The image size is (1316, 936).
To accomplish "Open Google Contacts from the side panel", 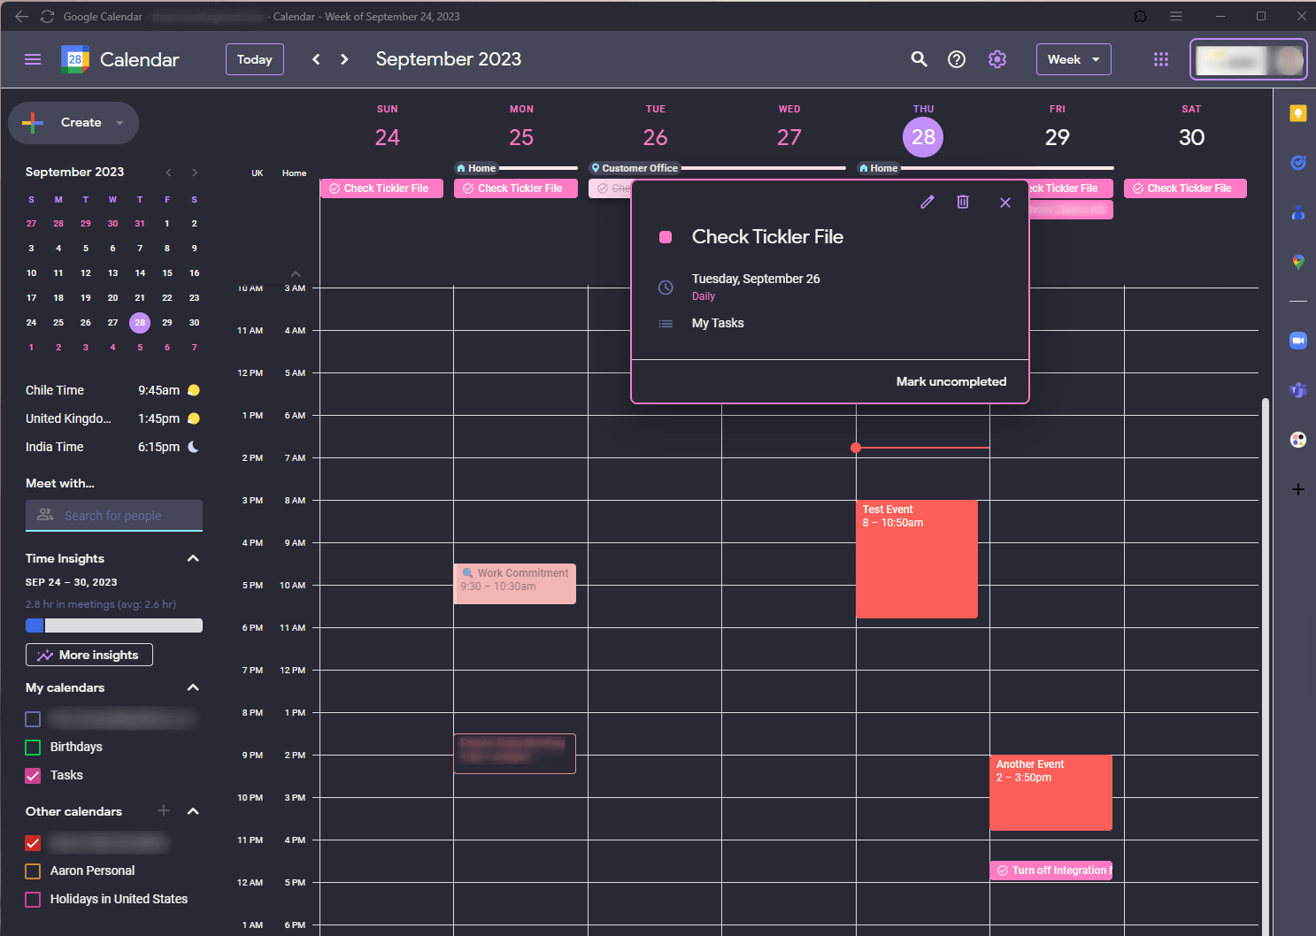I will (x=1297, y=212).
